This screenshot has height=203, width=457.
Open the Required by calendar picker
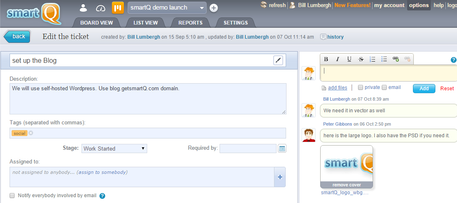click(x=282, y=149)
